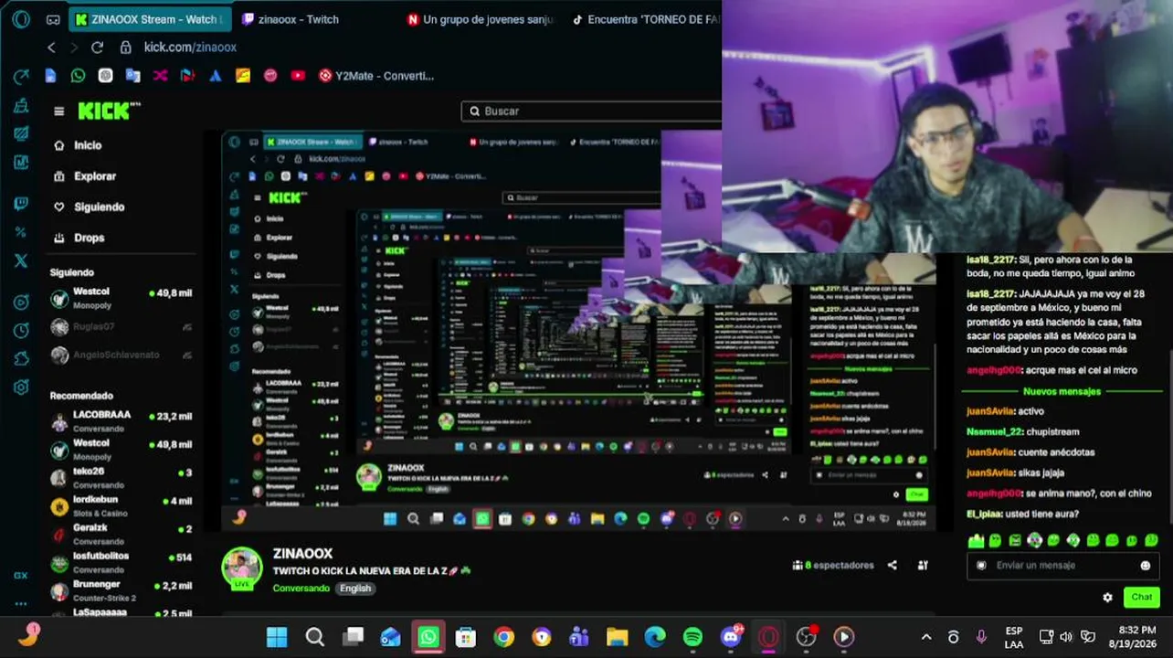Viewport: 1173px width, 658px height.
Task: Click the Buscar search field
Action: [x=591, y=111]
